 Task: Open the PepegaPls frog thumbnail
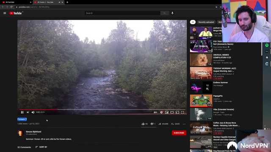[201, 100]
